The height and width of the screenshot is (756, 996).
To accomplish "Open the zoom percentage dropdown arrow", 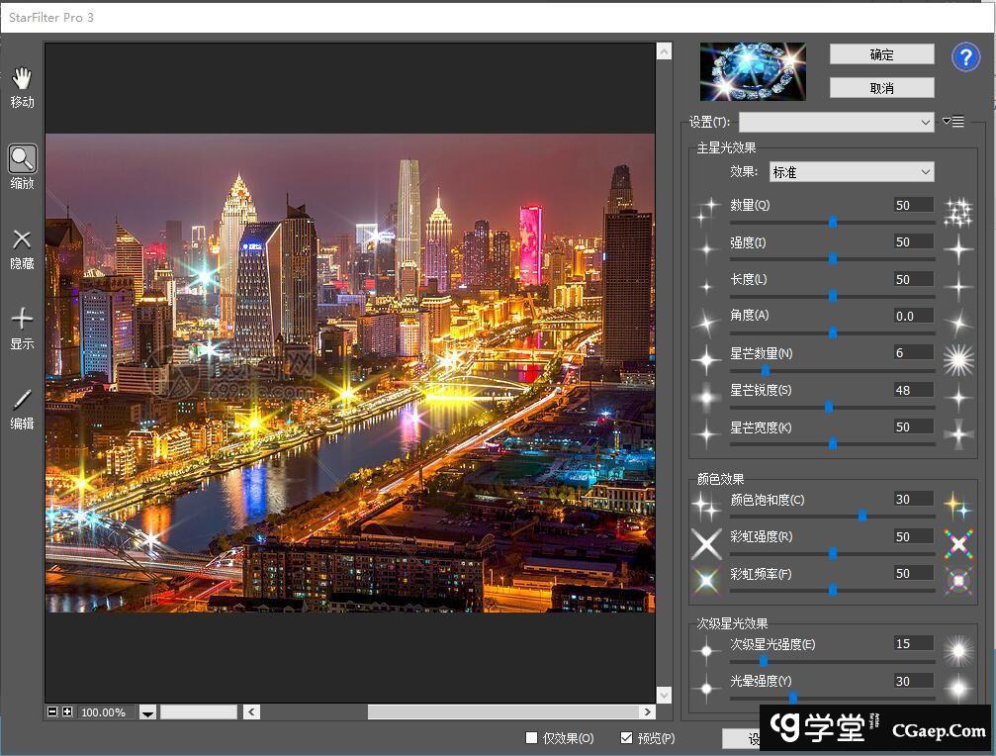I will pyautogui.click(x=147, y=712).
